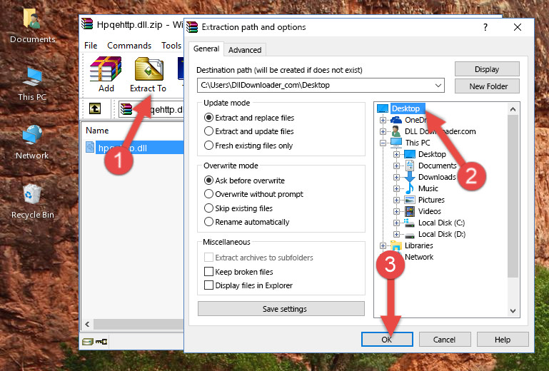Click the OneDrive cloud icon in folder tree
Screen dimensions: 549x371
pos(396,120)
